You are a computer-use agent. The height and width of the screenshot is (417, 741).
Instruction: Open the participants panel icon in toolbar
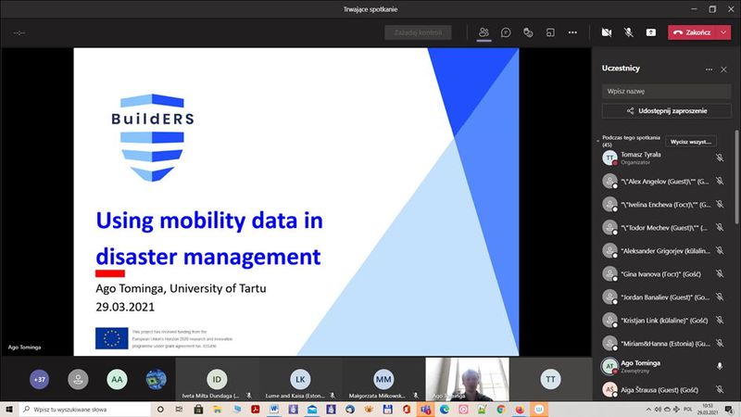point(484,32)
